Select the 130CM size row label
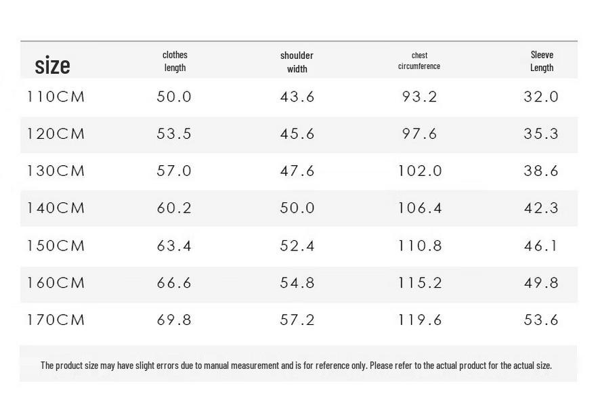Image resolution: width=598 pixels, height=419 pixels. 56,171
